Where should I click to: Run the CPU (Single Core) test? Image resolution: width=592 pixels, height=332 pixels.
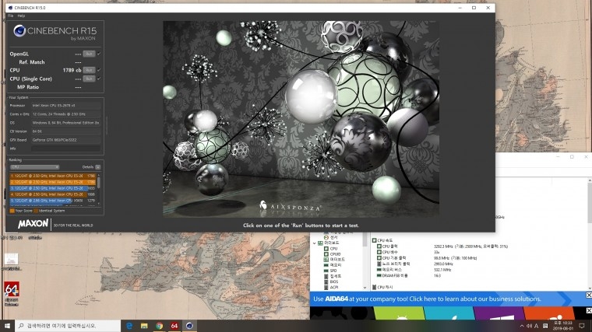tap(89, 79)
